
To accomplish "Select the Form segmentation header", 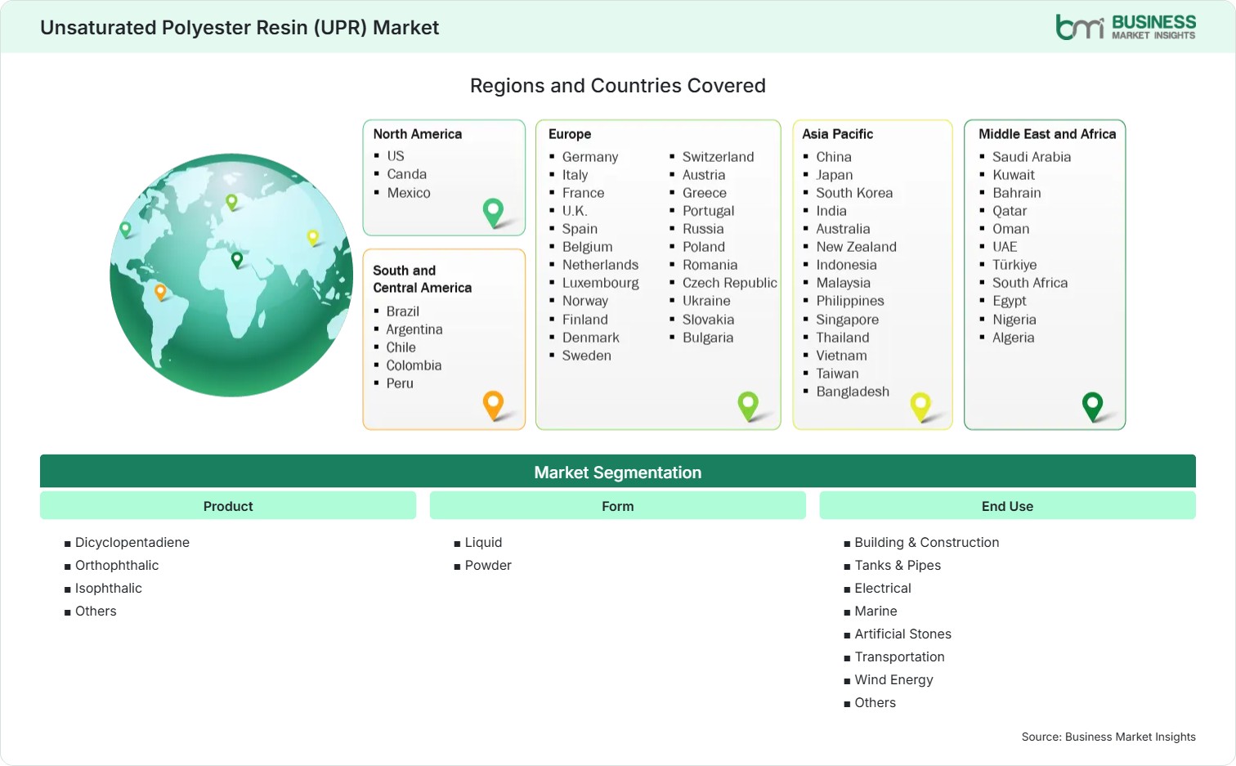I will pos(618,506).
